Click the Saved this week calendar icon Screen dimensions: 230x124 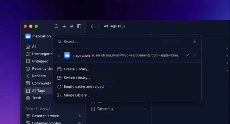[28, 116]
